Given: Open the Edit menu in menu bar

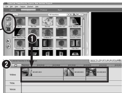Looking at the screenshot, I should 11,7.
